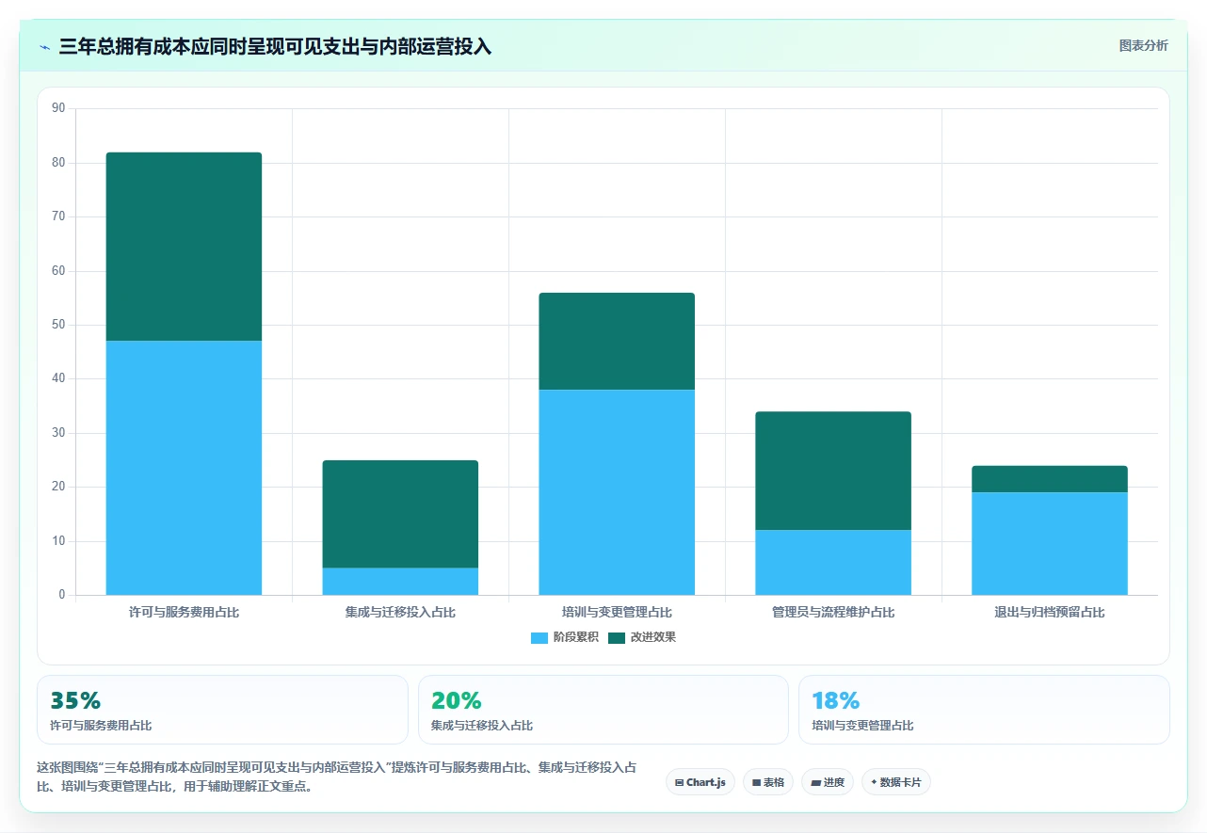Image resolution: width=1207 pixels, height=833 pixels.
Task: Click the 数据卡片 tag chip
Action: click(x=896, y=782)
